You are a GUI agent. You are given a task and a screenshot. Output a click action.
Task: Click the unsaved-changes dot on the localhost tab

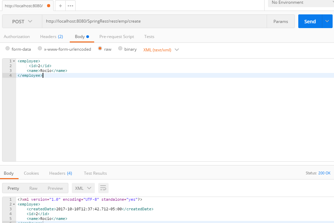(48, 6)
